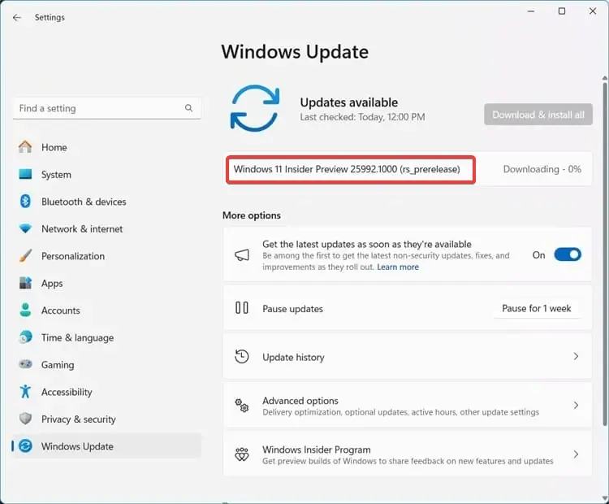The width and height of the screenshot is (609, 504).
Task: Select Network & internet category
Action: coord(82,229)
